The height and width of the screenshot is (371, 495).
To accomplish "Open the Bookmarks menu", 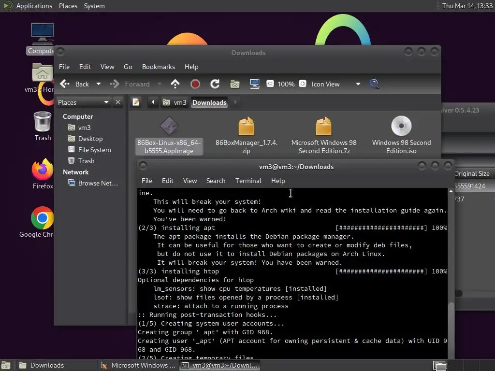I will coord(159,67).
